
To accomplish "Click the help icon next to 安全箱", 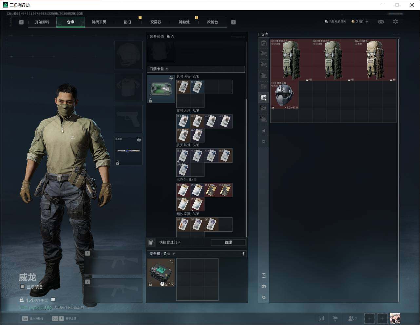I will click(x=174, y=254).
